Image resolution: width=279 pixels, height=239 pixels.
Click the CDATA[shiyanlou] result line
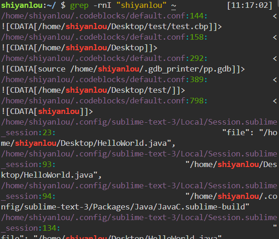47,112
